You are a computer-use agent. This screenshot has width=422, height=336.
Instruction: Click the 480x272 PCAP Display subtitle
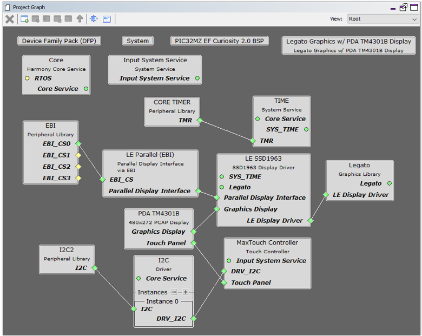point(159,222)
